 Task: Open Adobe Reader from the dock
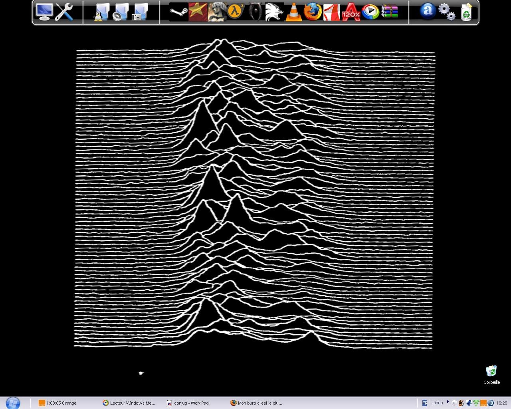(332, 12)
